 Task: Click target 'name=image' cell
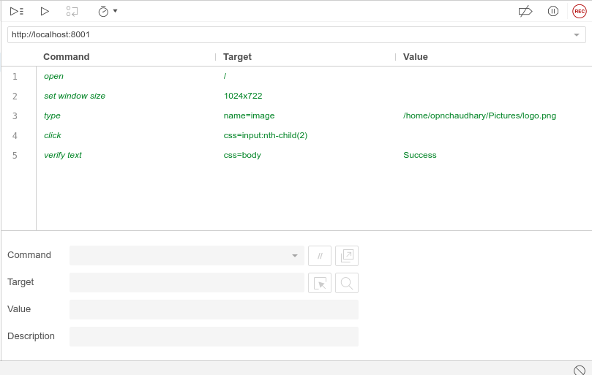[249, 115]
